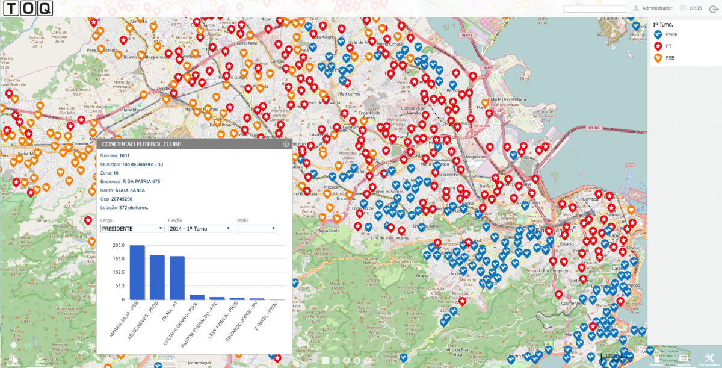Click the PT red star marker in legend
The image size is (722, 368).
click(658, 46)
